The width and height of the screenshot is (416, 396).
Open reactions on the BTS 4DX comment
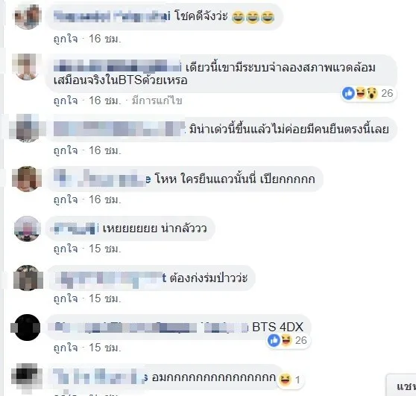[x=289, y=340]
